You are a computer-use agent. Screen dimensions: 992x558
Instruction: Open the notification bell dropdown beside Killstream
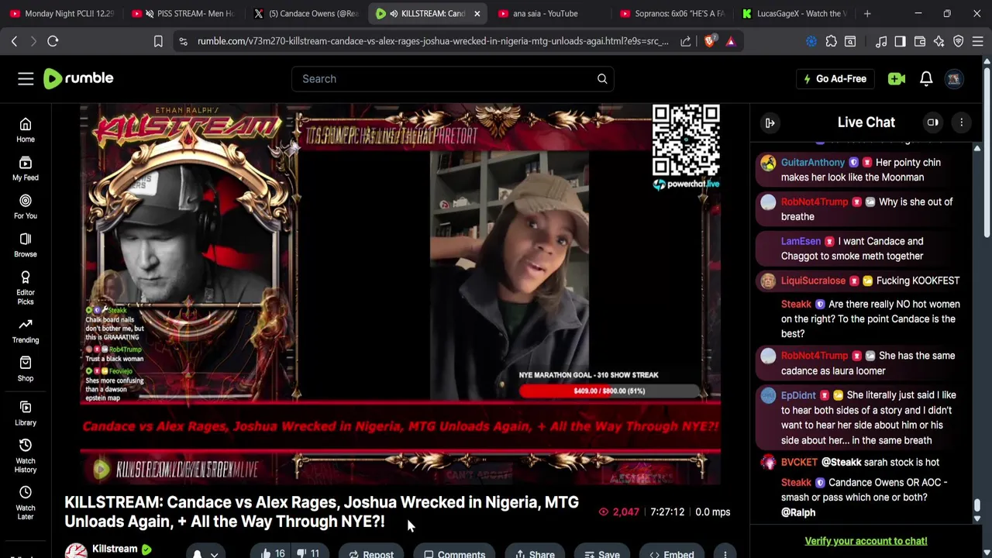click(x=205, y=553)
